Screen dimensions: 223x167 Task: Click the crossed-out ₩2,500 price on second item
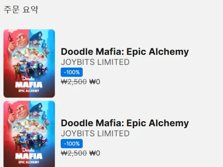(74, 153)
